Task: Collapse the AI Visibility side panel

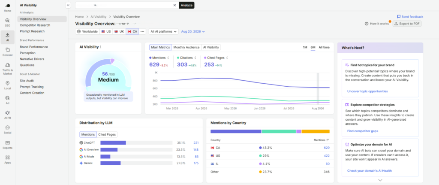Action: point(68,5)
